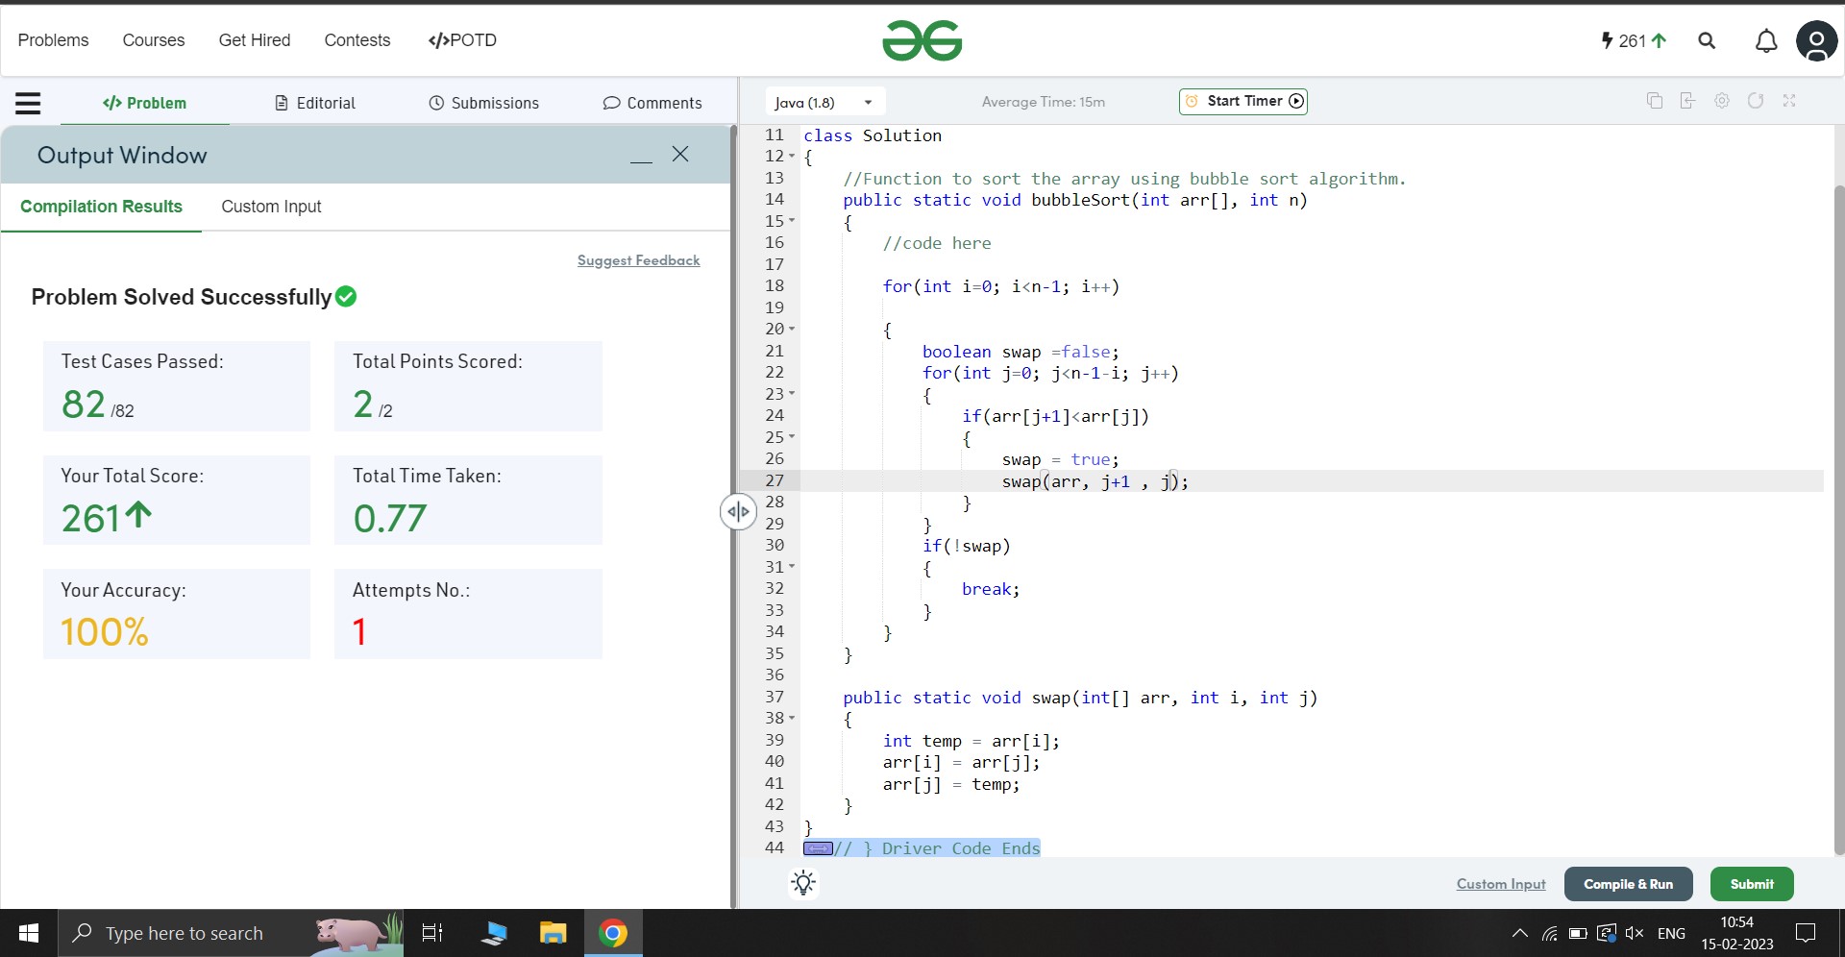Image resolution: width=1845 pixels, height=957 pixels.
Task: Expand folded driver code on line 44
Action: point(818,848)
